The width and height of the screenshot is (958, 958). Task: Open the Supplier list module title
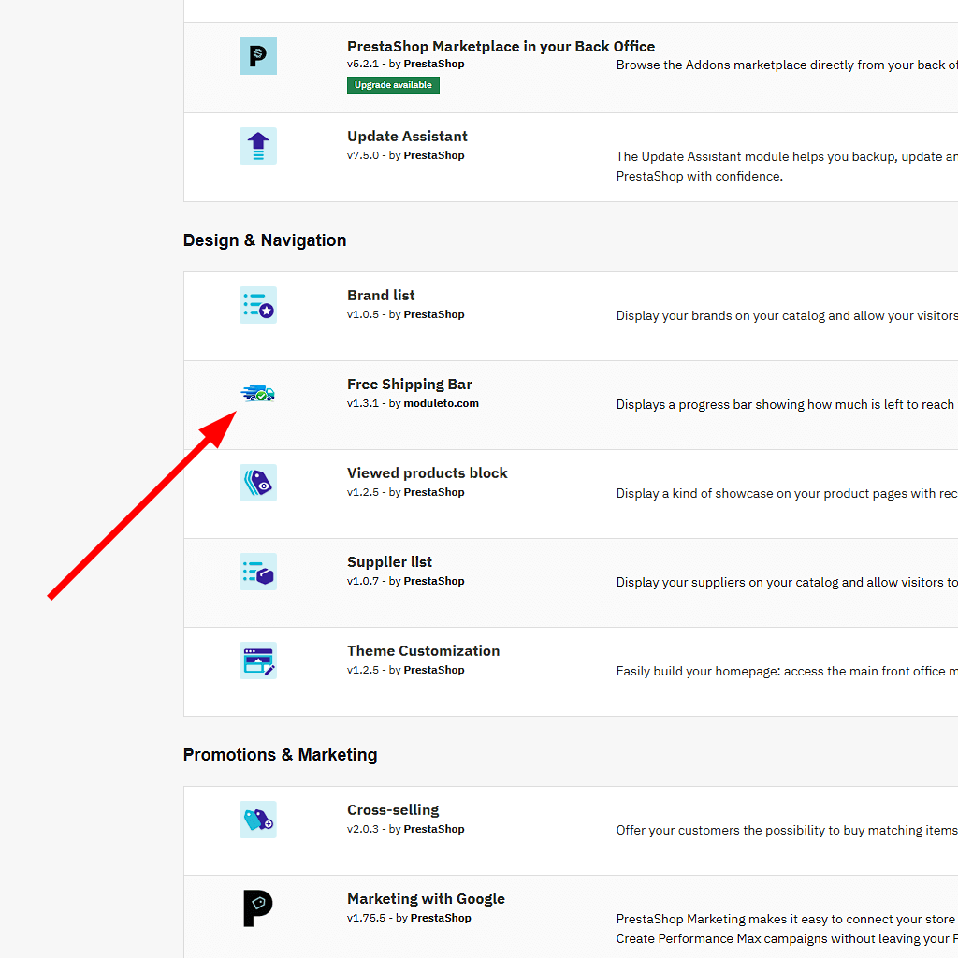coord(389,562)
